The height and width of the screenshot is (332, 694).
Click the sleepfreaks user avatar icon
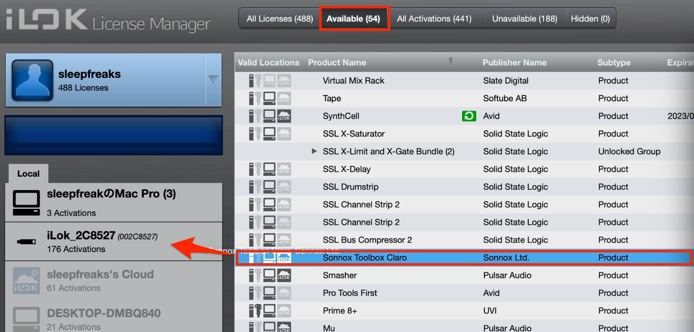33,80
